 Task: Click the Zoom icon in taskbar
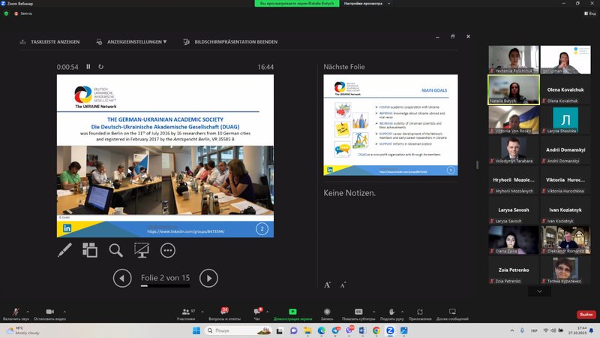(390, 330)
